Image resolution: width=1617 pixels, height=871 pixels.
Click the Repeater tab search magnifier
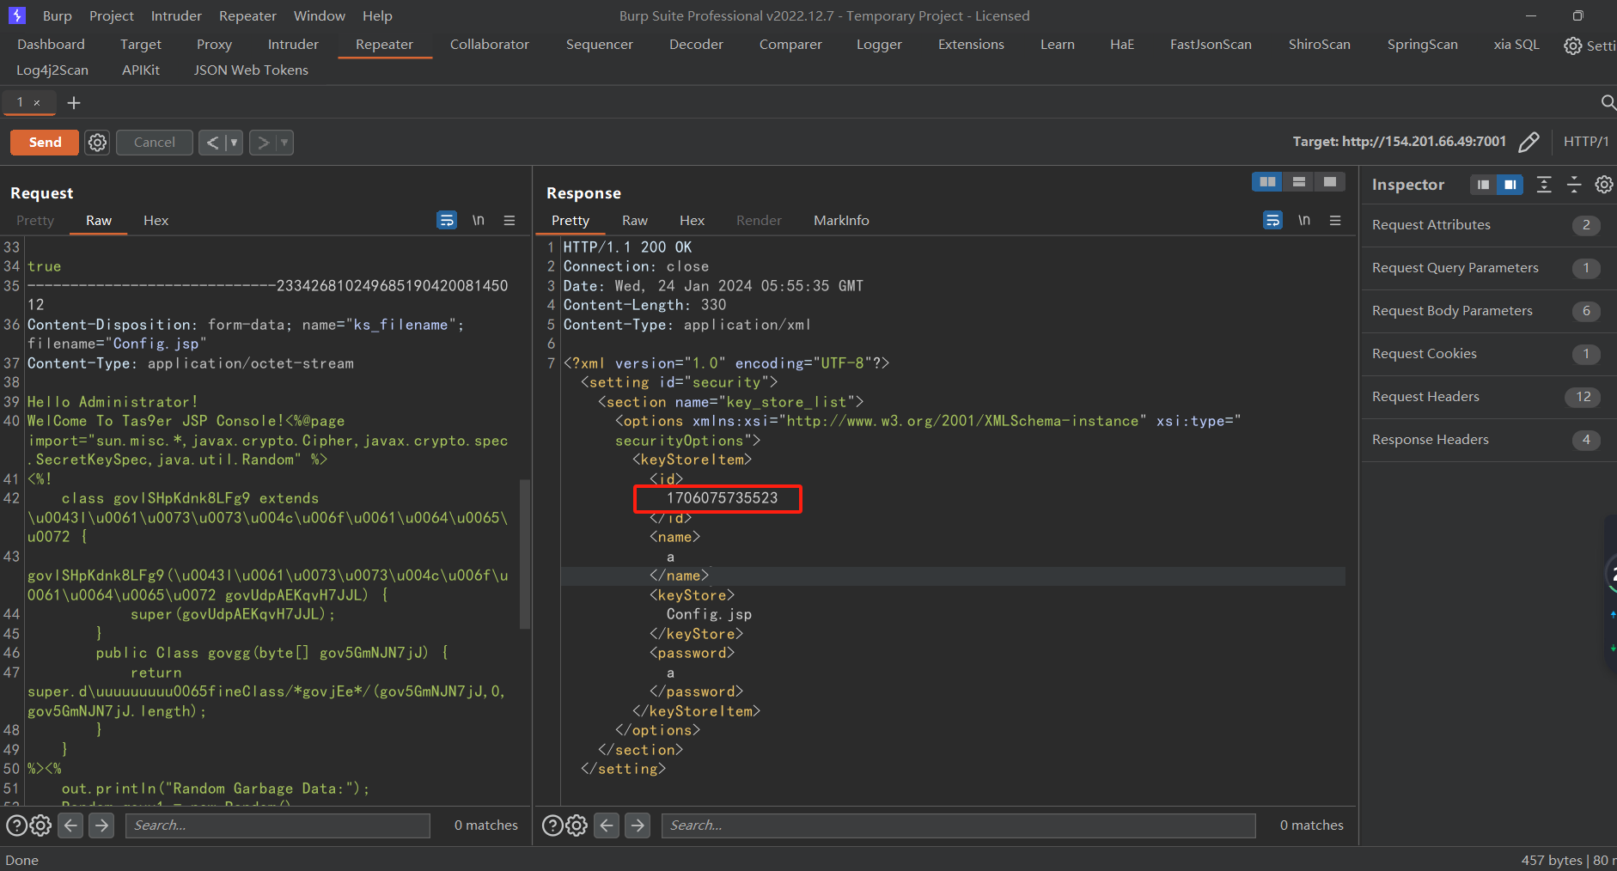pos(1608,103)
